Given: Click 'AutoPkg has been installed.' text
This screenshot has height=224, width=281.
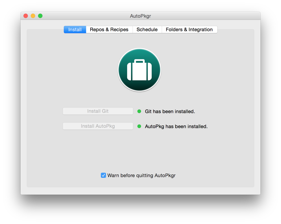Looking at the screenshot, I should [x=176, y=127].
